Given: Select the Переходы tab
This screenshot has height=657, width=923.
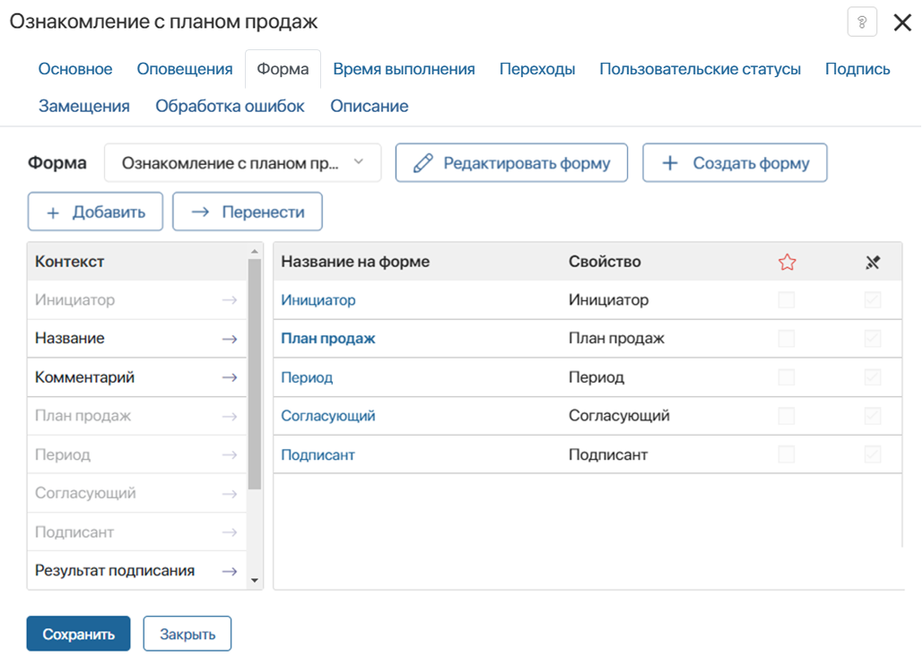Looking at the screenshot, I should [537, 69].
